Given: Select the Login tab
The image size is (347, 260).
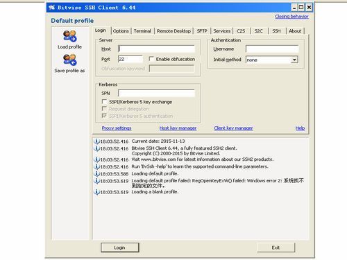Looking at the screenshot, I should [x=101, y=31].
